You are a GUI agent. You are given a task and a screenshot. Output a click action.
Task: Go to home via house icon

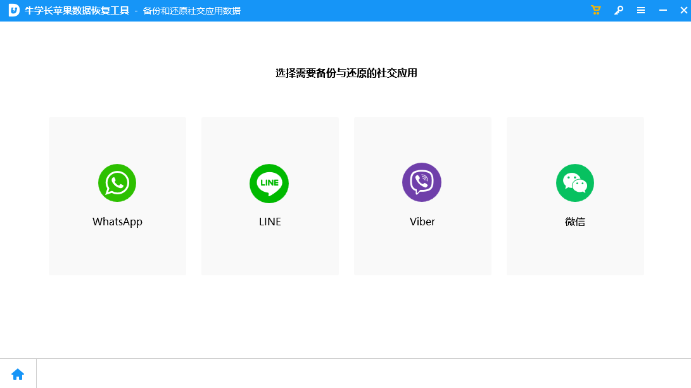click(x=18, y=374)
